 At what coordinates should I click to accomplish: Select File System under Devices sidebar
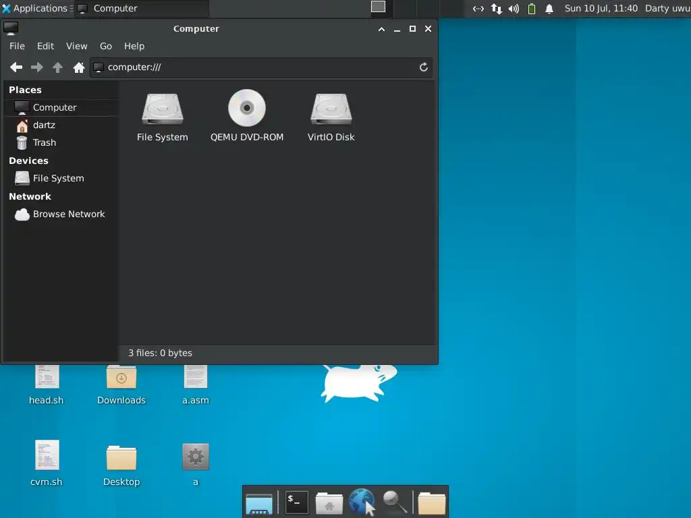pyautogui.click(x=61, y=178)
